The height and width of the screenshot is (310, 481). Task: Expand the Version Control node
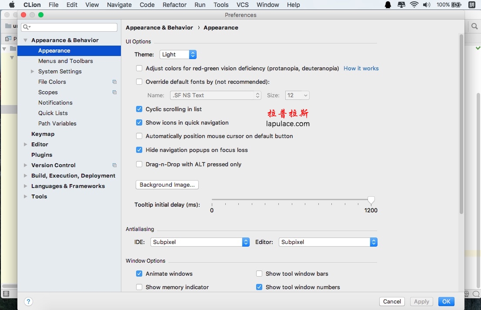click(x=26, y=165)
